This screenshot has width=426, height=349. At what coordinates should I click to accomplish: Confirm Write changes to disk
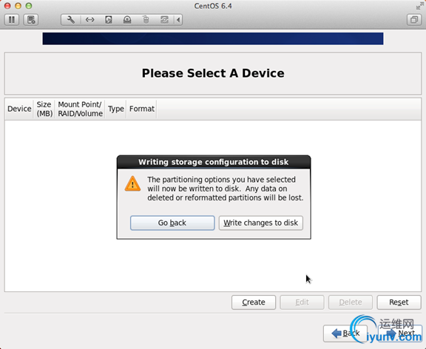(x=261, y=223)
